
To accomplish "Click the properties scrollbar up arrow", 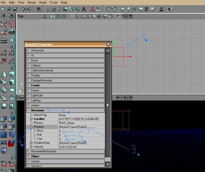I will click(107, 50).
